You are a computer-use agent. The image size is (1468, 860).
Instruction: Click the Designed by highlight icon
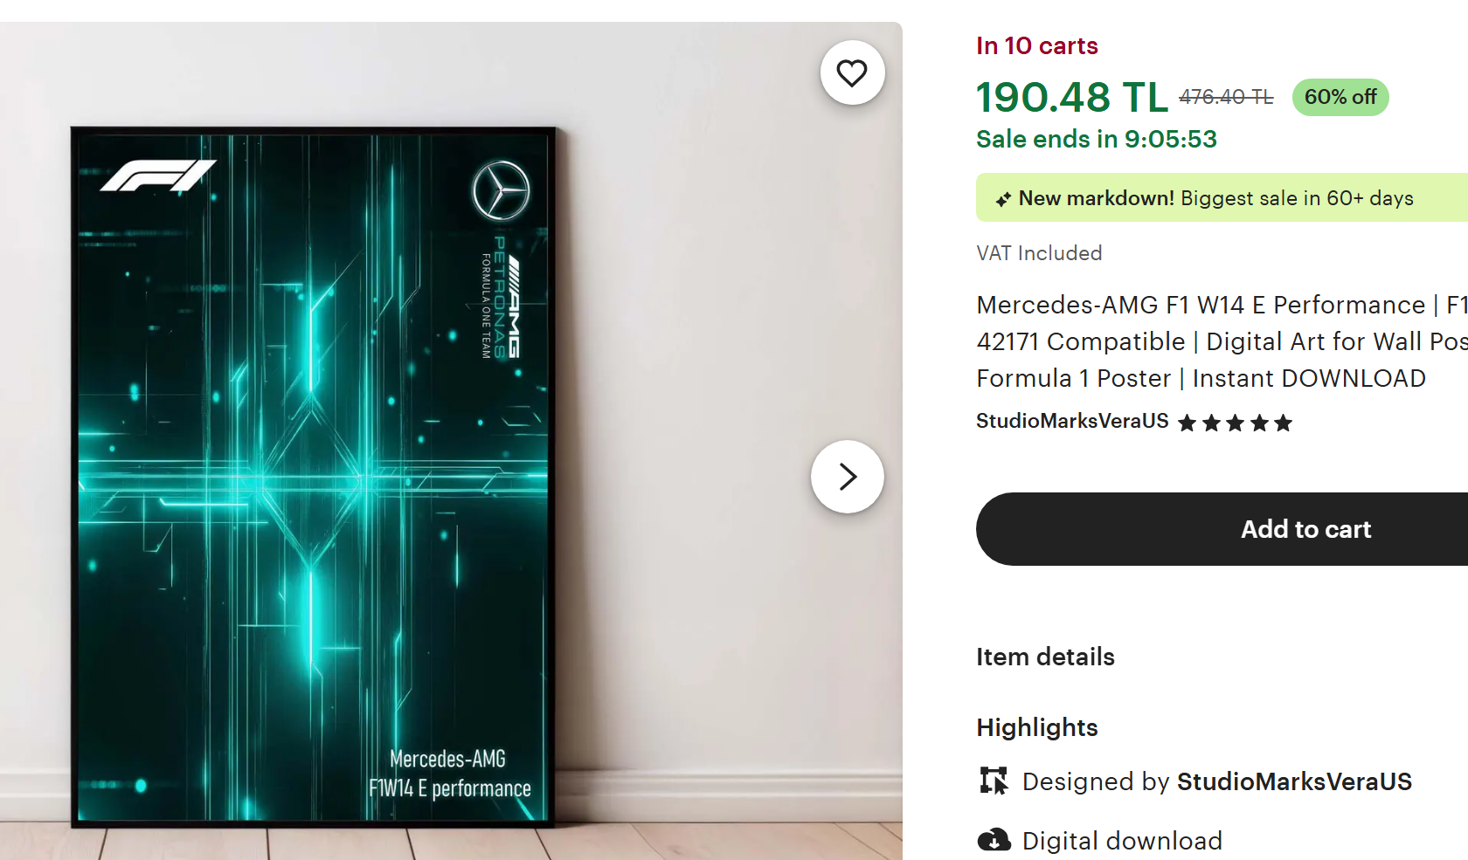tap(994, 781)
